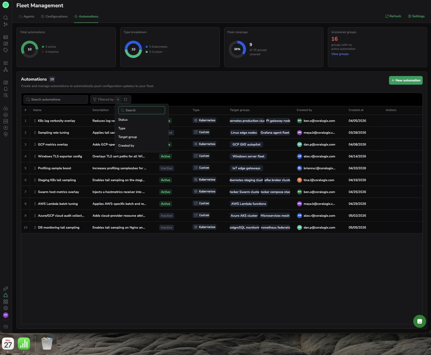This screenshot has height=355, width=431.
Task: Click drag handle for K8s log verbosity overlay
Action: click(35, 121)
